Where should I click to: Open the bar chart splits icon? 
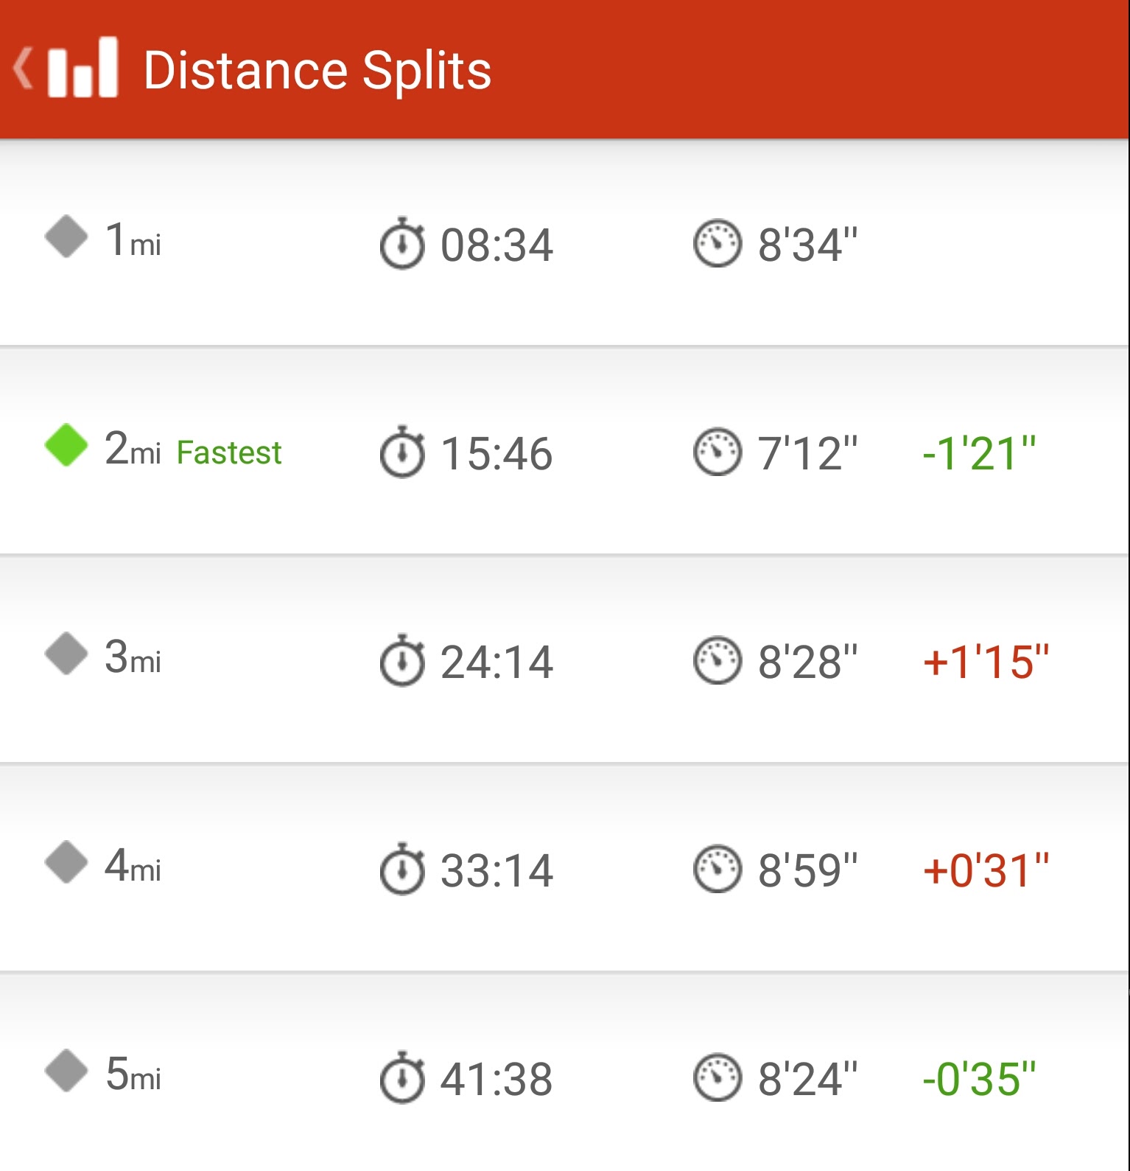tap(83, 67)
